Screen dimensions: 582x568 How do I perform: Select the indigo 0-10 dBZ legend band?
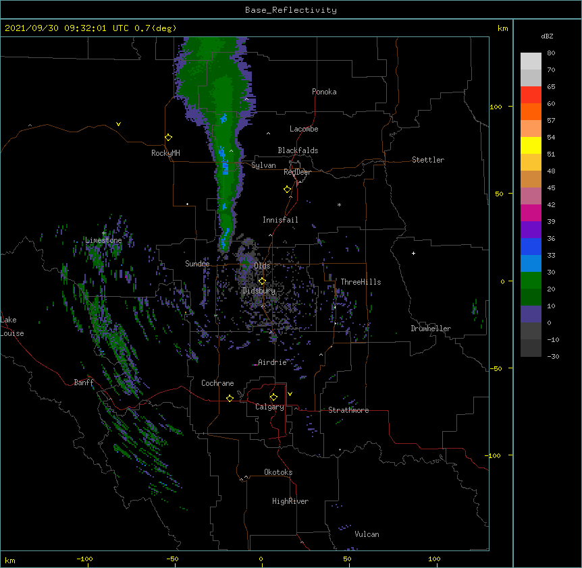(x=531, y=314)
